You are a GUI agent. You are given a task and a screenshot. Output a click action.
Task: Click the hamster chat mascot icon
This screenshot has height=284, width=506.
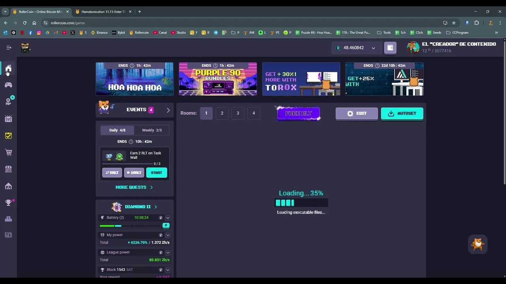[x=478, y=244]
